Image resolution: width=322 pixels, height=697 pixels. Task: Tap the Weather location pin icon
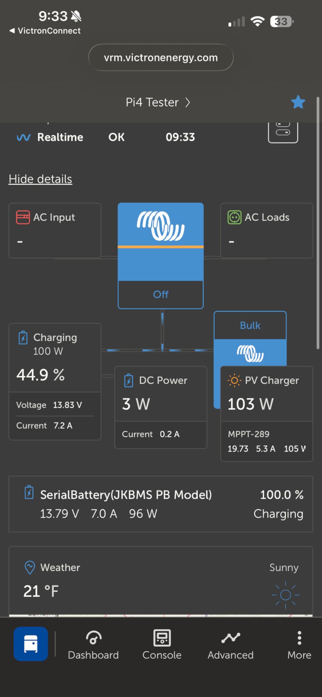(x=30, y=567)
